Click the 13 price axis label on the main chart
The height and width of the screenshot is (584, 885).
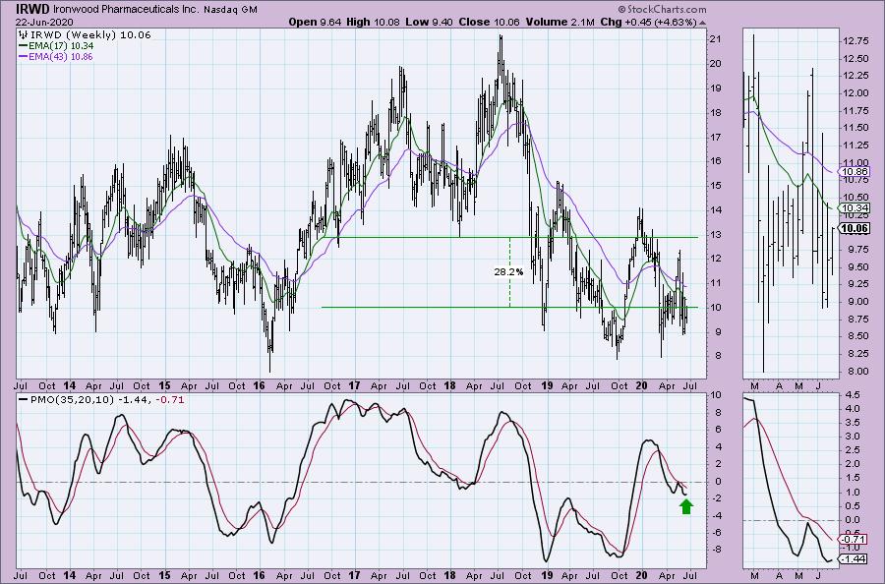(x=715, y=234)
